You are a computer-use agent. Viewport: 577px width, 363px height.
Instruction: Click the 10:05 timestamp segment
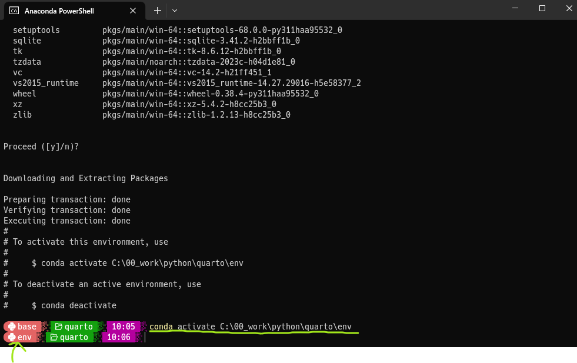pos(123,327)
